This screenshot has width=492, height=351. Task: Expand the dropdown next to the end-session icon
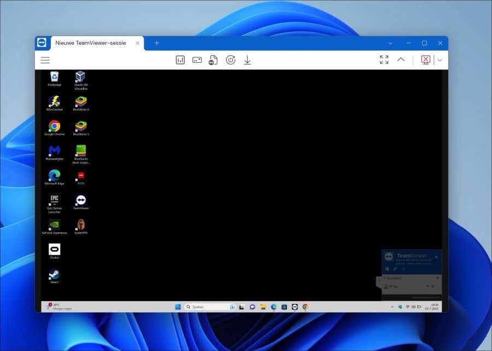(x=440, y=60)
